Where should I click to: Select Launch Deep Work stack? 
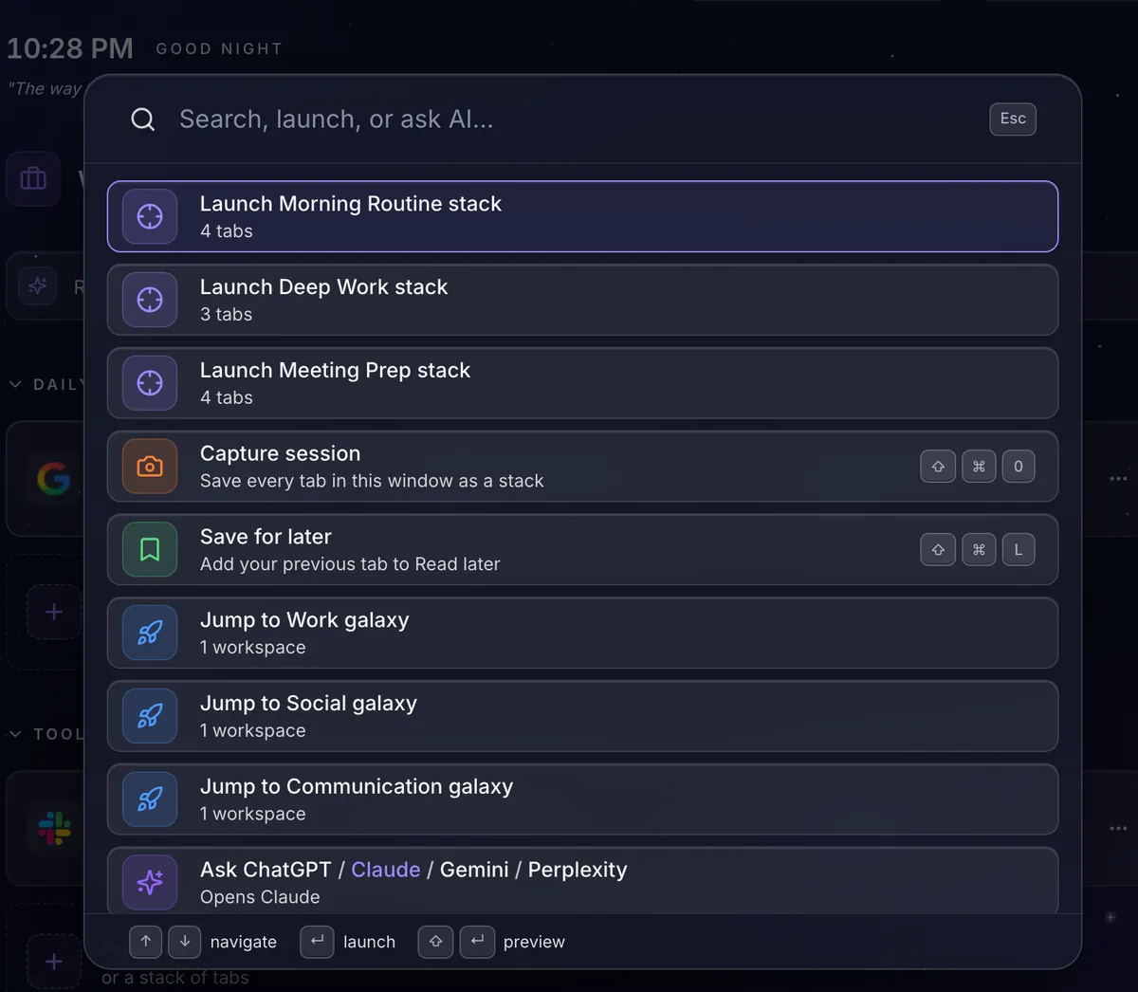582,300
